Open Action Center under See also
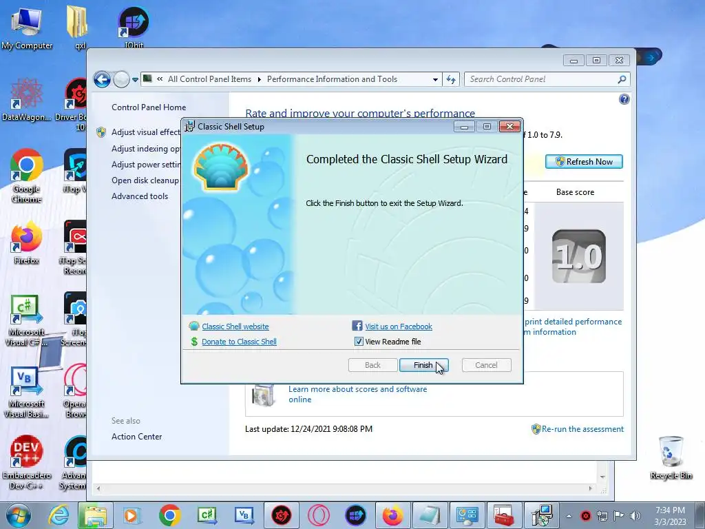The width and height of the screenshot is (705, 529). pyautogui.click(x=137, y=436)
